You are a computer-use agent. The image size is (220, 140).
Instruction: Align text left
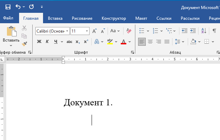pos(142,42)
